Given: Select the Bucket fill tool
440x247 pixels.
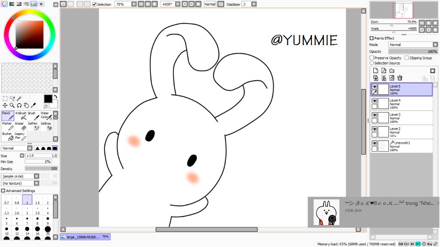Looking at the screenshot, I should pos(8,137).
